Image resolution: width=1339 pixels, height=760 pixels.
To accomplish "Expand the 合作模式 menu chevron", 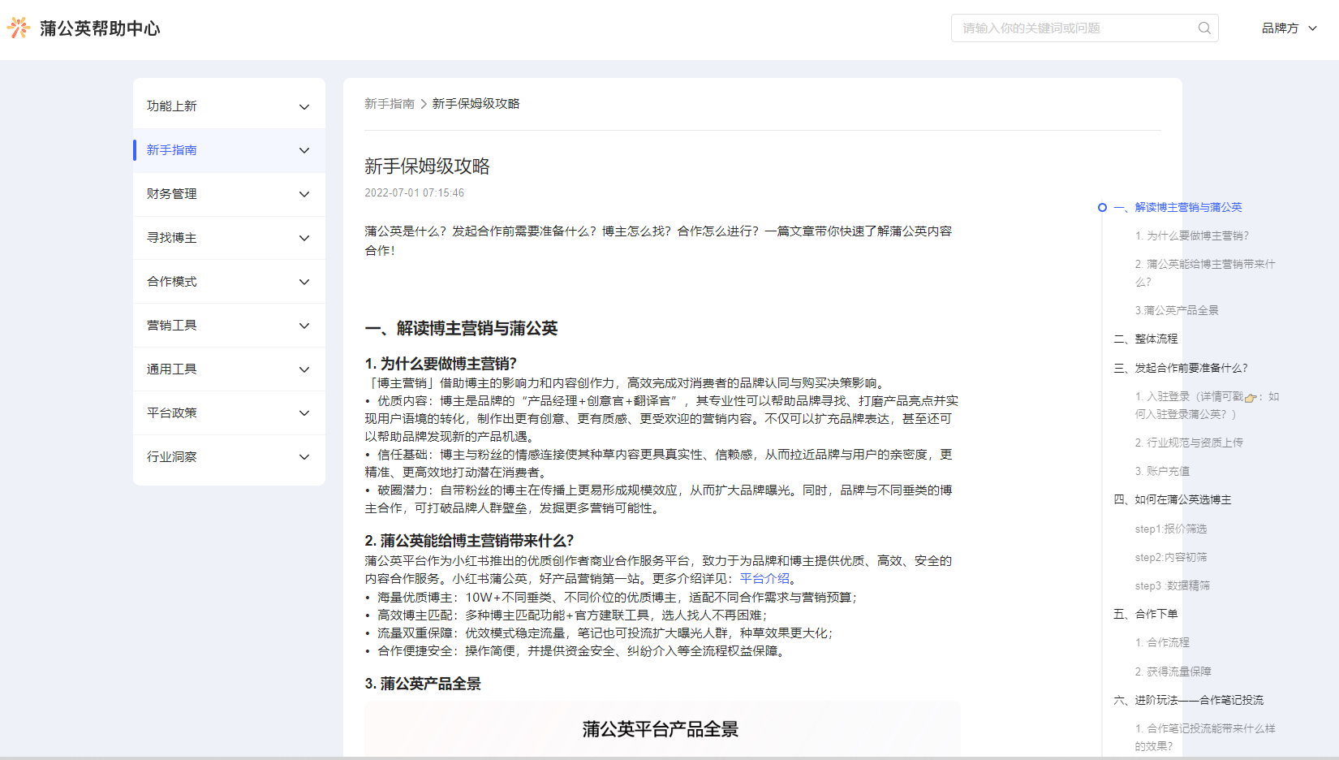I will pyautogui.click(x=304, y=282).
